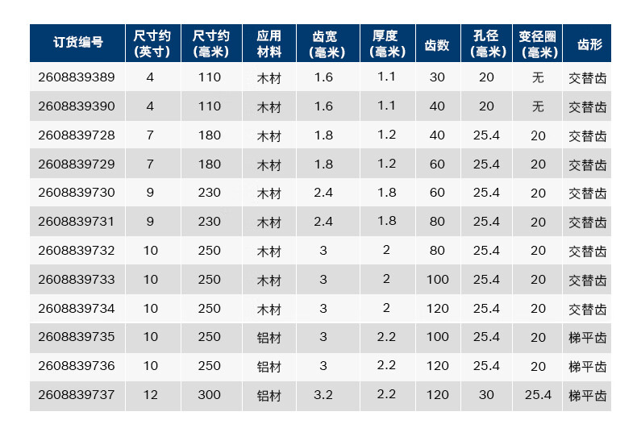637x445 pixels.
Task: Click order number 2608839728
Action: [x=77, y=135]
